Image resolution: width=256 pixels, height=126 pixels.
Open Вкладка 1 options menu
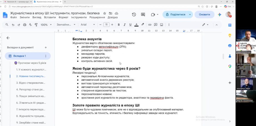point(46,56)
